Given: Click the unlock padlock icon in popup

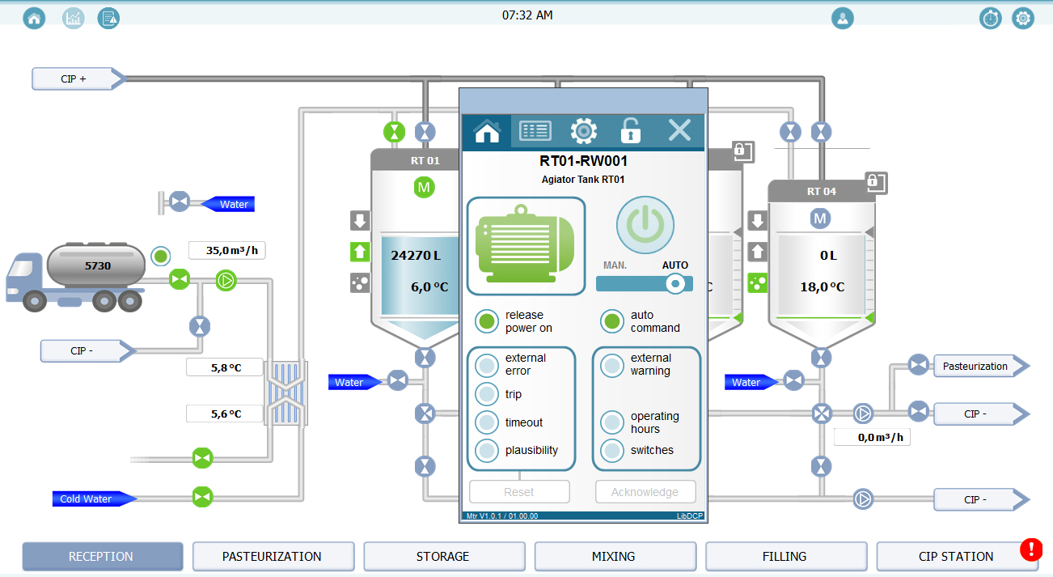Looking at the screenshot, I should 631,131.
